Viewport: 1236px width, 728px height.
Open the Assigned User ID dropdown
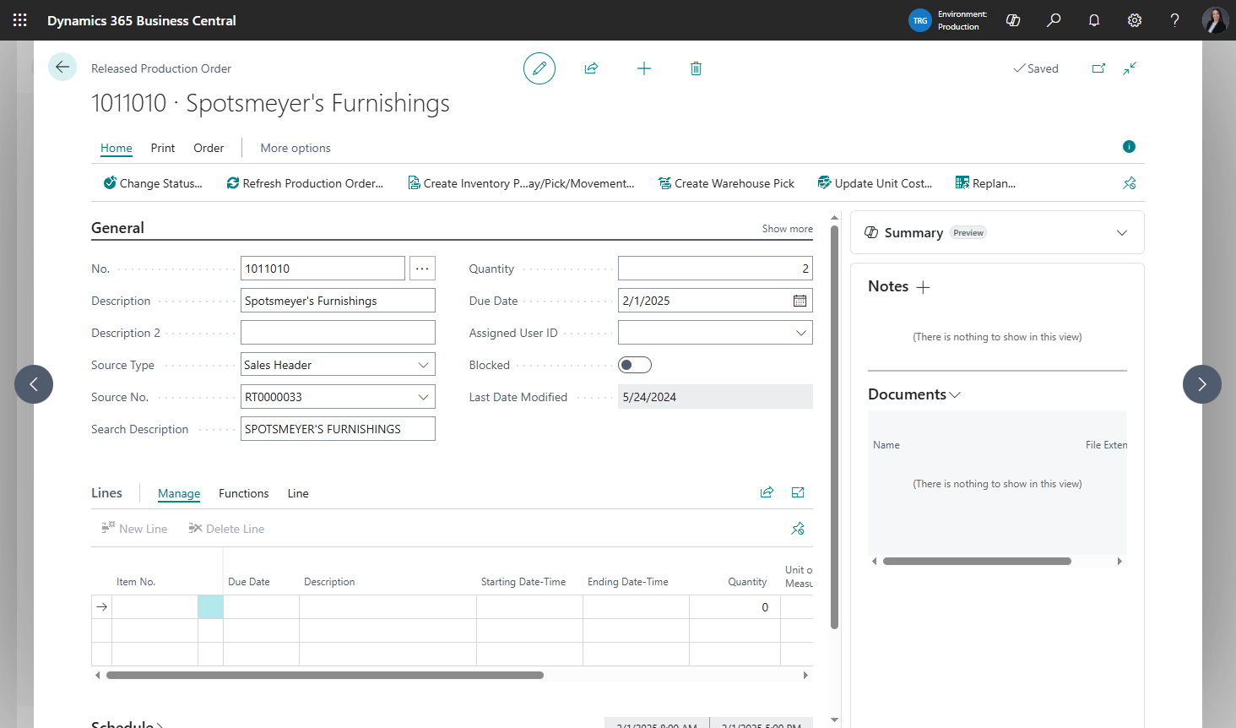click(x=800, y=333)
